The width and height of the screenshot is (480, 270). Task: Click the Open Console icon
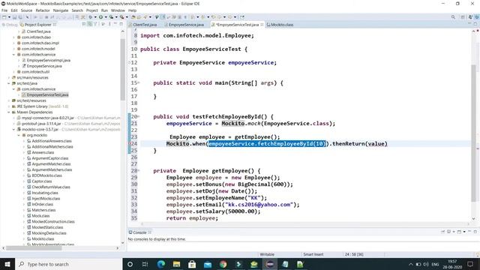pyautogui.click(x=459, y=232)
